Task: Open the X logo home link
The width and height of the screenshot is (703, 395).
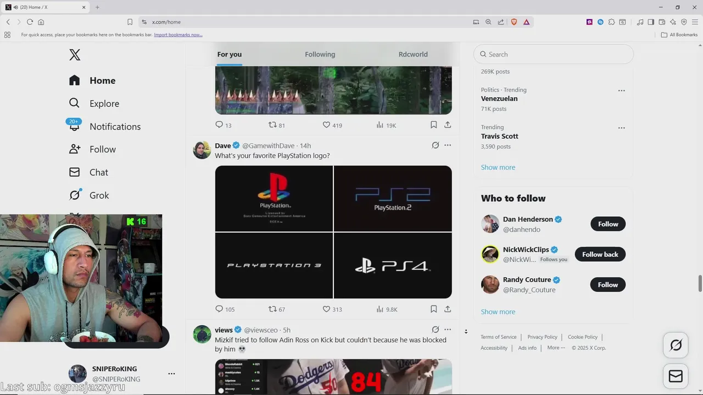Action: (x=75, y=55)
